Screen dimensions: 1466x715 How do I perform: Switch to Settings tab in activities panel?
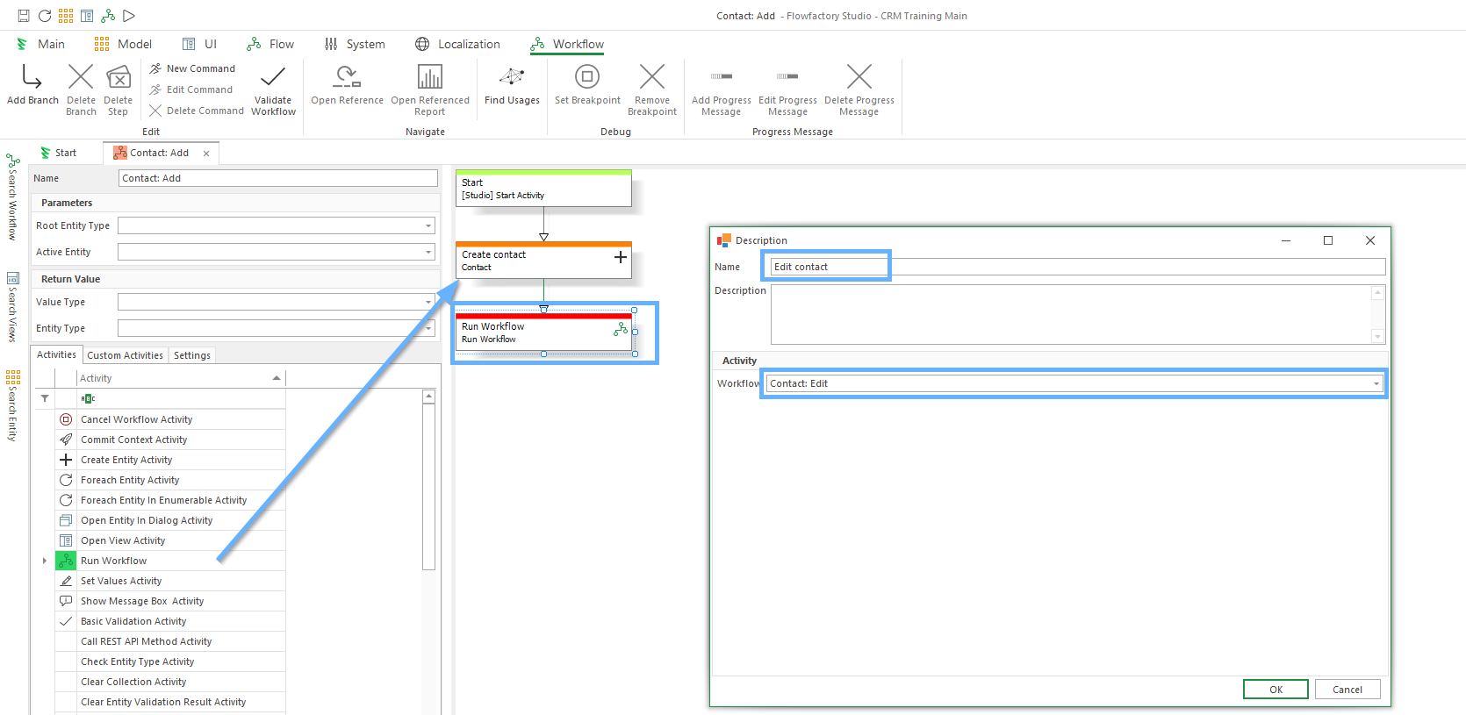(x=192, y=355)
